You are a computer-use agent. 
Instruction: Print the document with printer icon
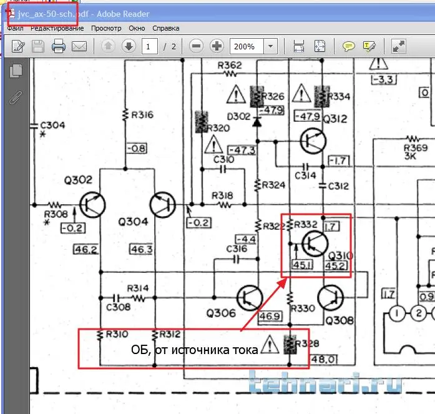(59, 46)
